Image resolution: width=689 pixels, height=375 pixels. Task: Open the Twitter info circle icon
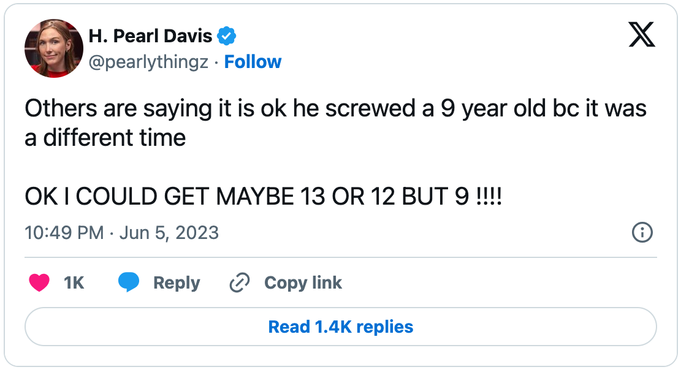point(642,232)
